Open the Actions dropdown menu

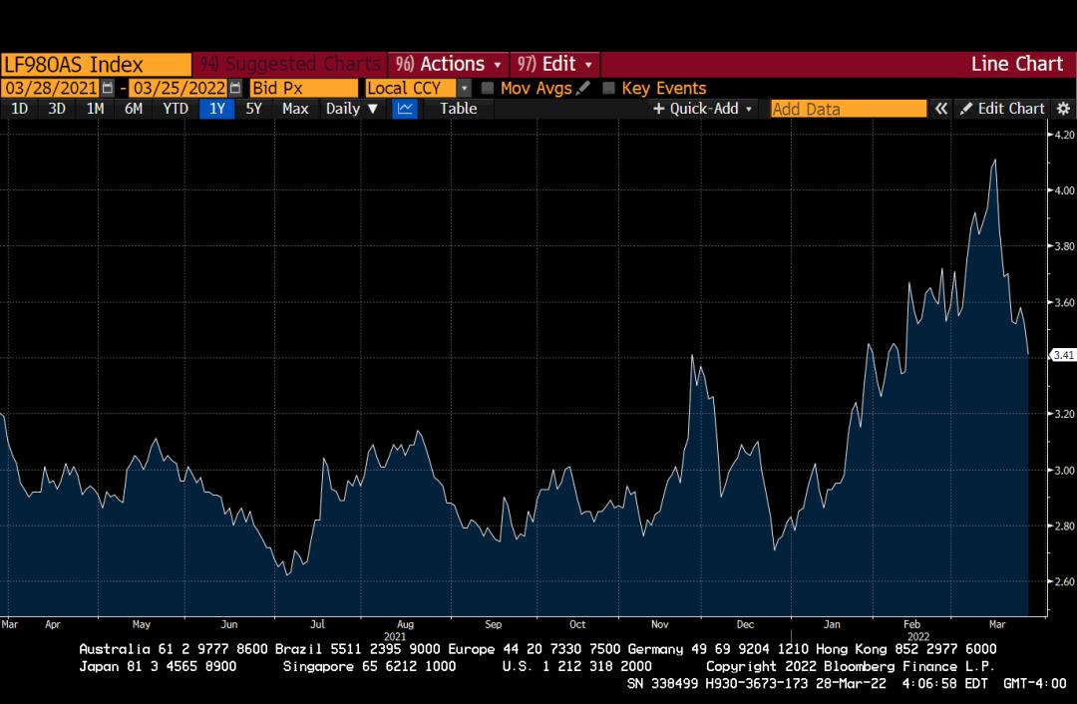[x=448, y=64]
